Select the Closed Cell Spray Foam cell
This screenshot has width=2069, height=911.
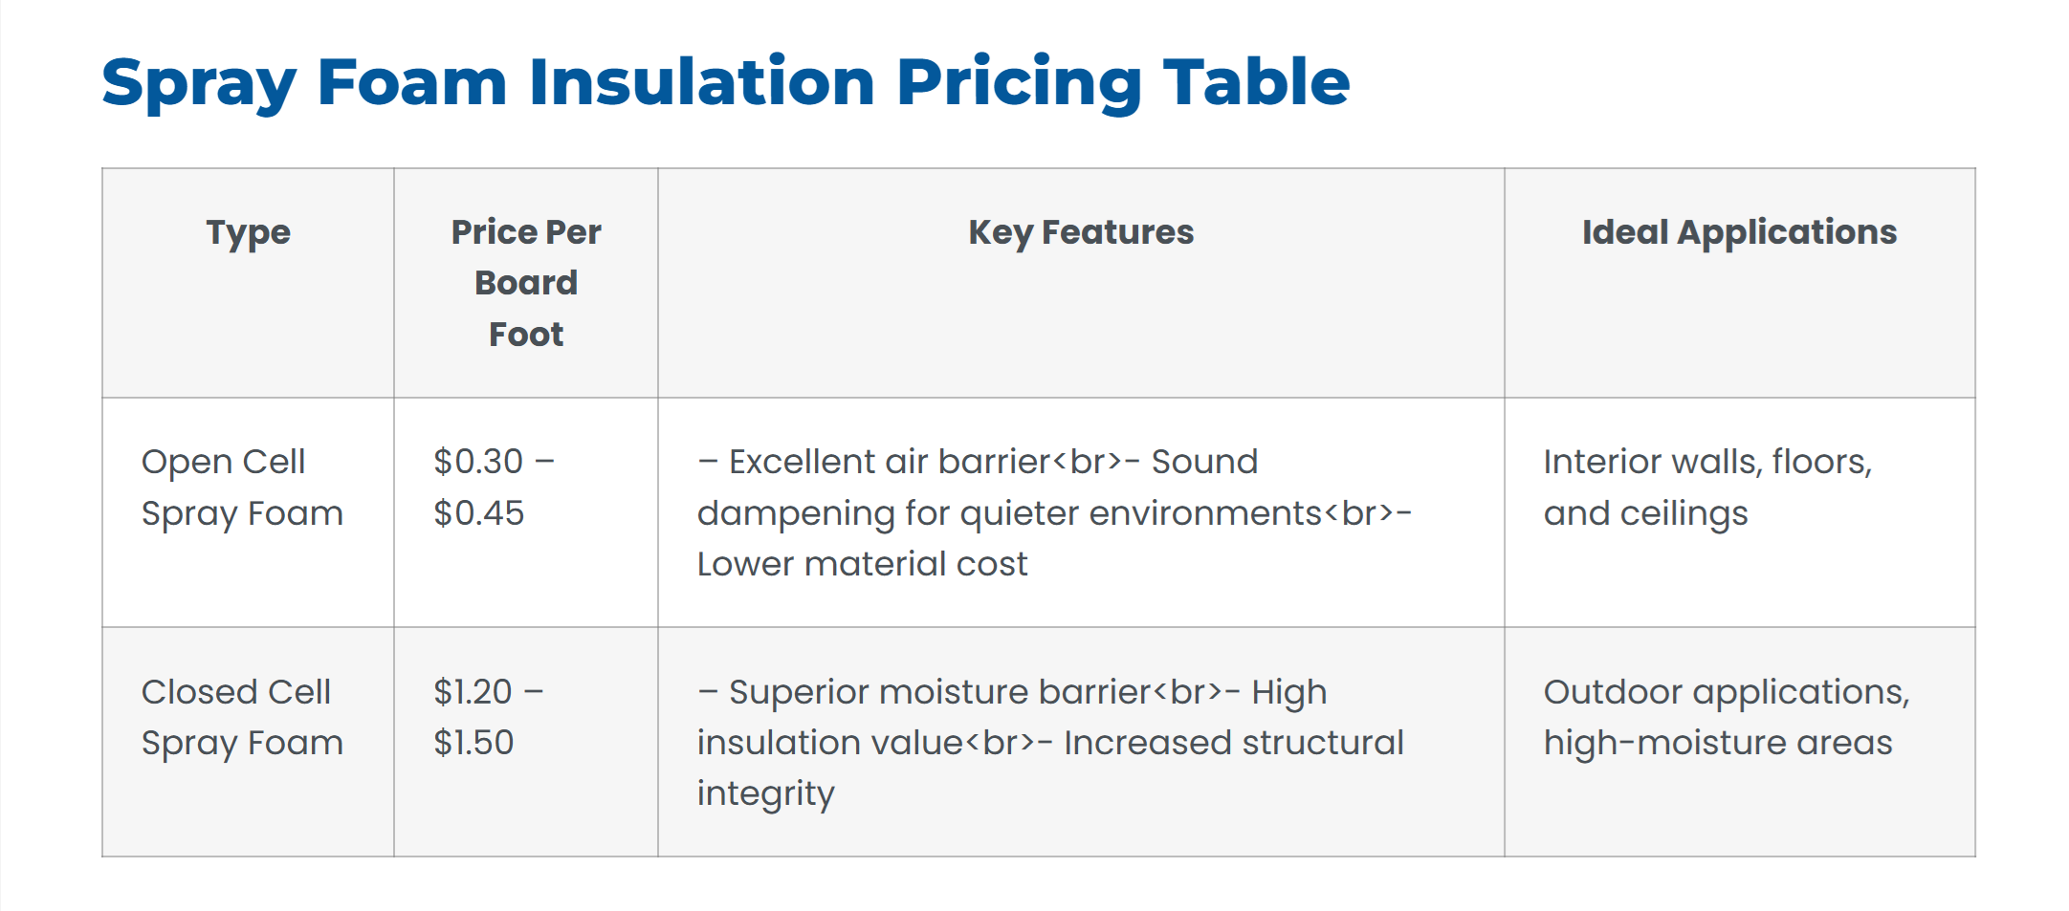(x=242, y=717)
